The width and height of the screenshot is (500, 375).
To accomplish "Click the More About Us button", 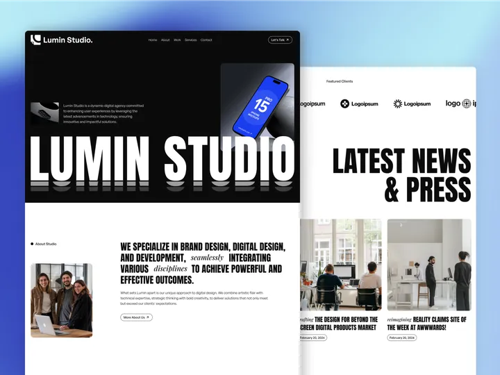I will point(137,317).
